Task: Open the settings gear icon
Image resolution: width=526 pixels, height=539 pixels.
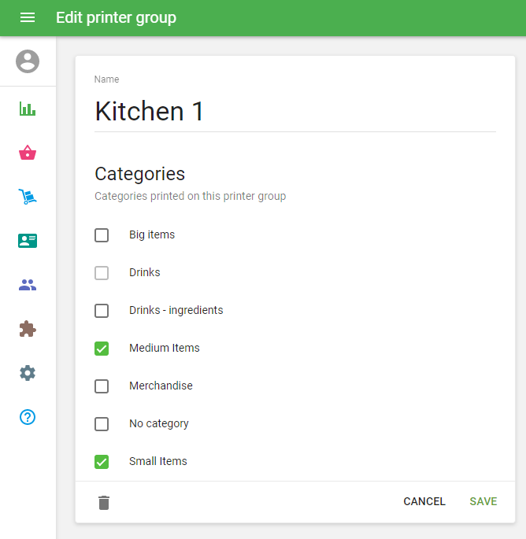Action: coord(28,373)
